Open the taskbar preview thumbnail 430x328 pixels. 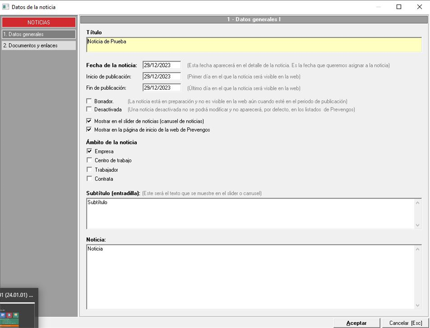point(18,313)
